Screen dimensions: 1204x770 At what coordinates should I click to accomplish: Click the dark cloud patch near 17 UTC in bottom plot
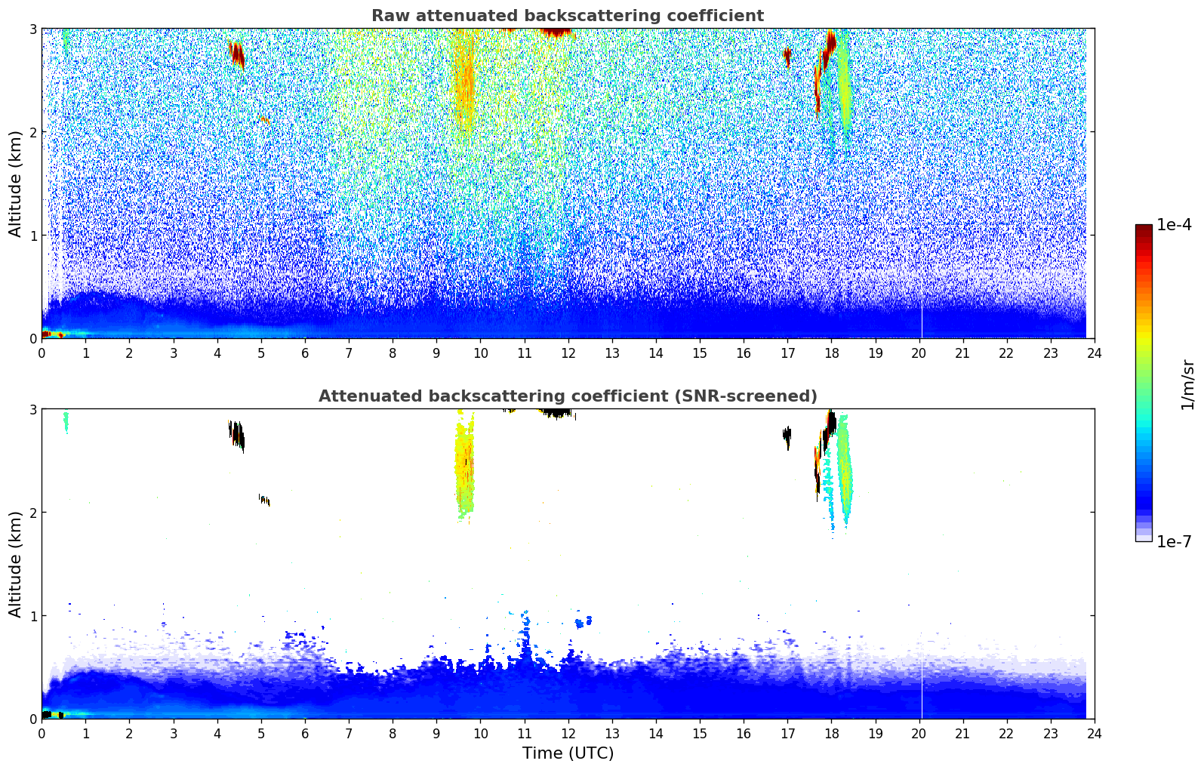787,437
